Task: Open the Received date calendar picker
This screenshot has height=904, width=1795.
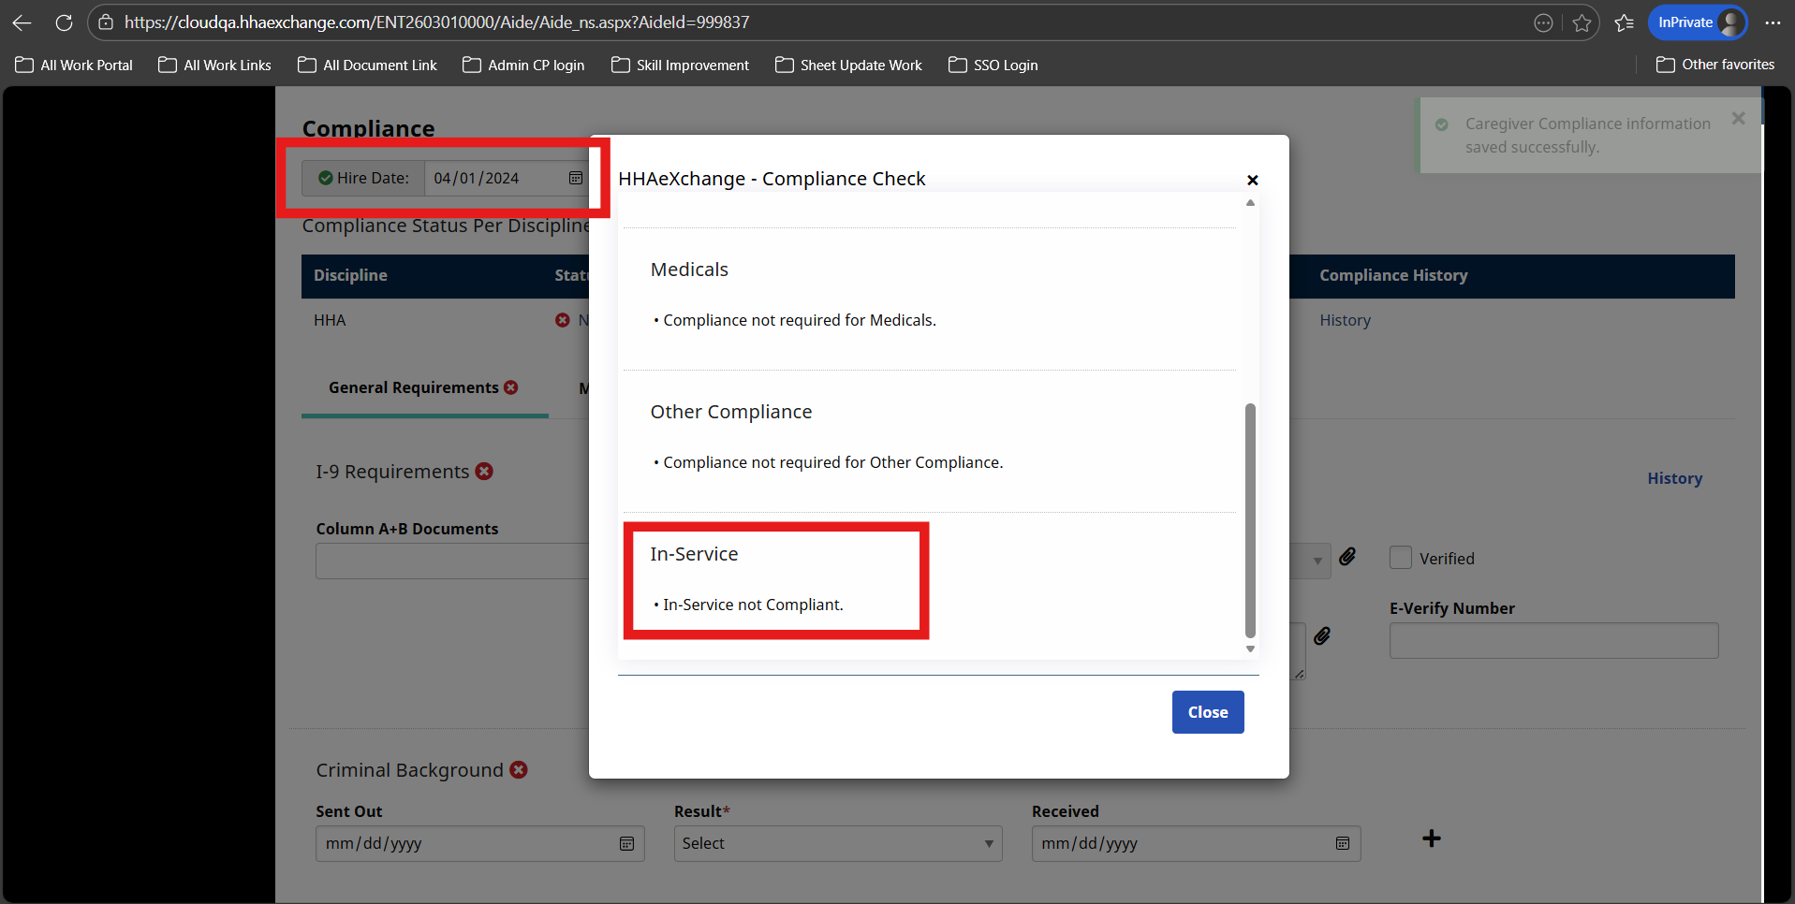Action: pyautogui.click(x=1342, y=844)
